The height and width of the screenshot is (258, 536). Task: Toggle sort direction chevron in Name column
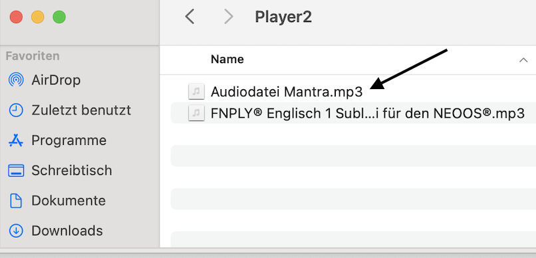coord(523,60)
